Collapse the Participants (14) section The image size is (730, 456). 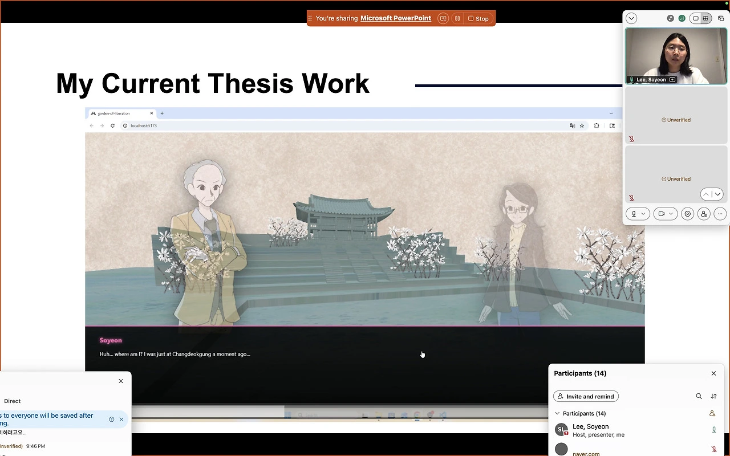[x=557, y=413]
